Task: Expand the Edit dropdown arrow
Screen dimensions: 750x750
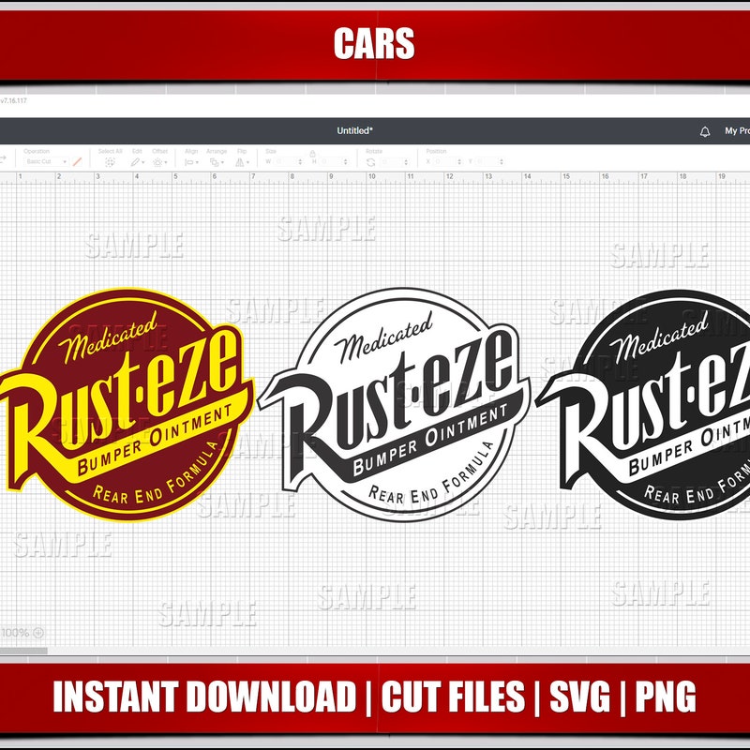Action: (142, 161)
